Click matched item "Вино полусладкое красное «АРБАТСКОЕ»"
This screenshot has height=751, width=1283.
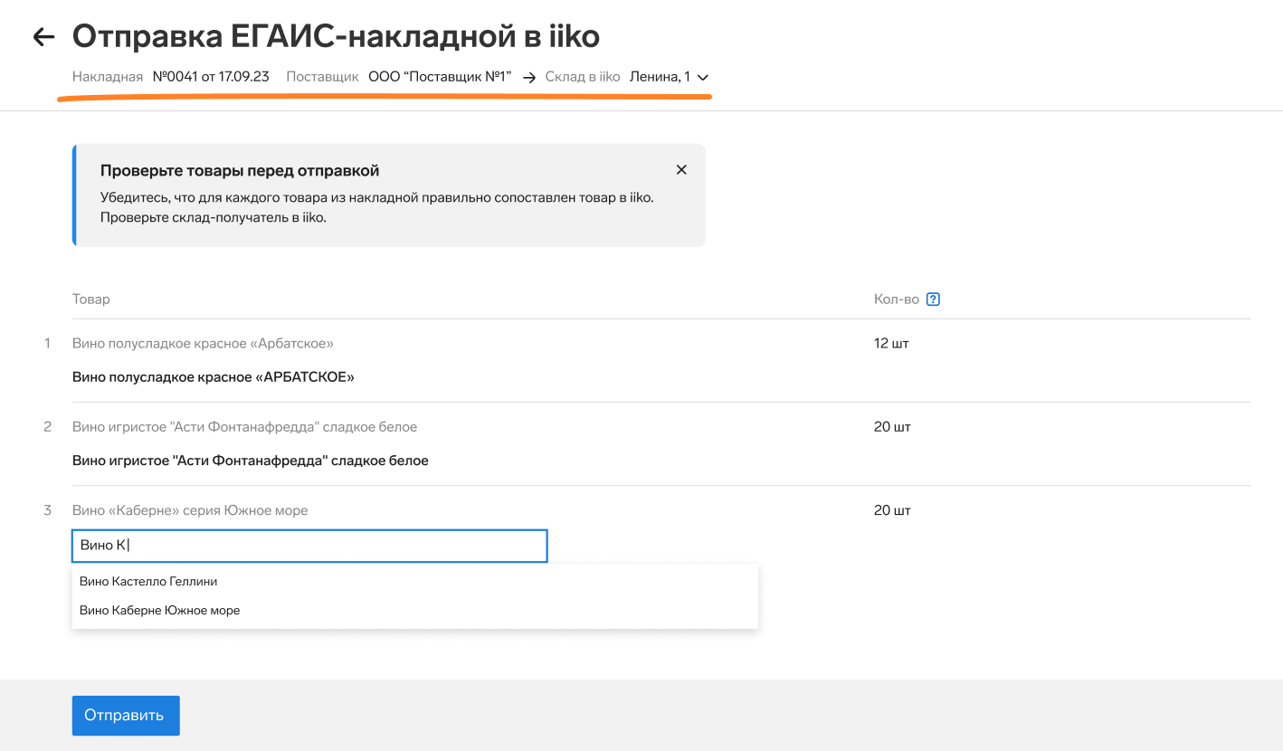click(213, 377)
